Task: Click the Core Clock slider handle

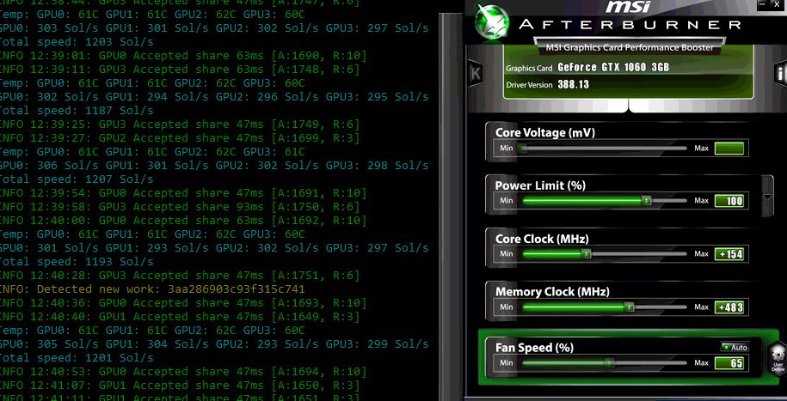Action: pos(587,253)
